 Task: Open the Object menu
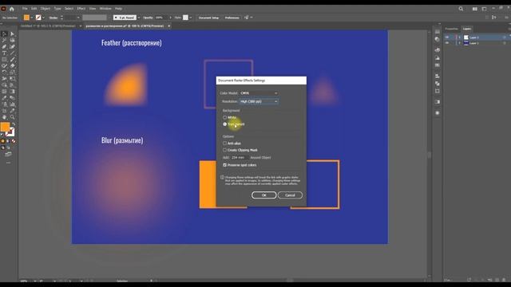coord(46,9)
